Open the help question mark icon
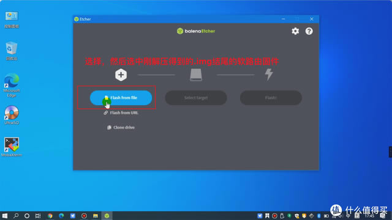392x220 pixels. coord(309,31)
